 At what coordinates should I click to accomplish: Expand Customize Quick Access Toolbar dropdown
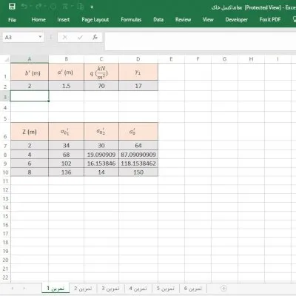click(92, 7)
